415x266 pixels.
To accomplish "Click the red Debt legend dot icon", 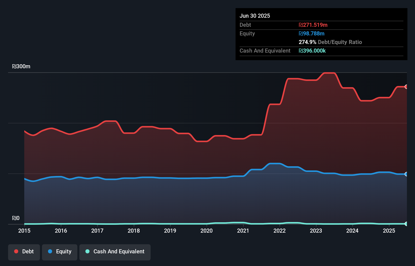I will point(16,251).
